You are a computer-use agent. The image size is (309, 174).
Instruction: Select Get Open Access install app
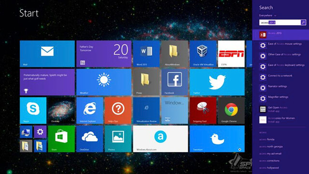pos(281,109)
